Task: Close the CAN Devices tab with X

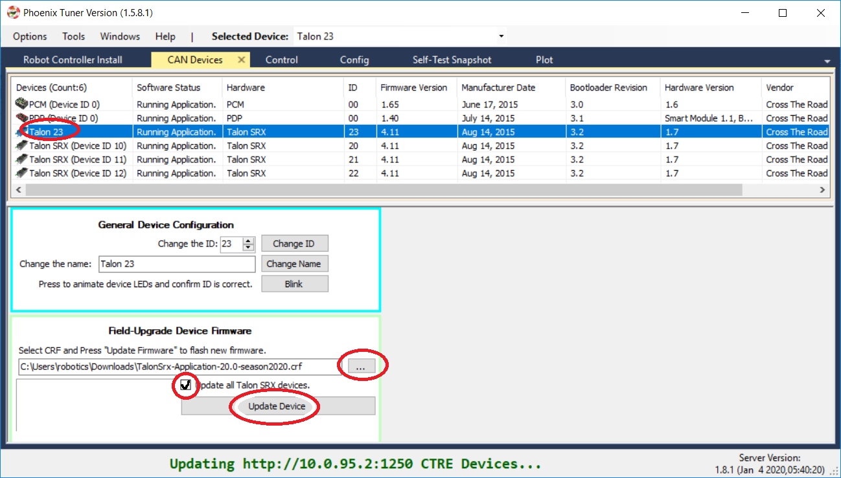Action: [242, 60]
